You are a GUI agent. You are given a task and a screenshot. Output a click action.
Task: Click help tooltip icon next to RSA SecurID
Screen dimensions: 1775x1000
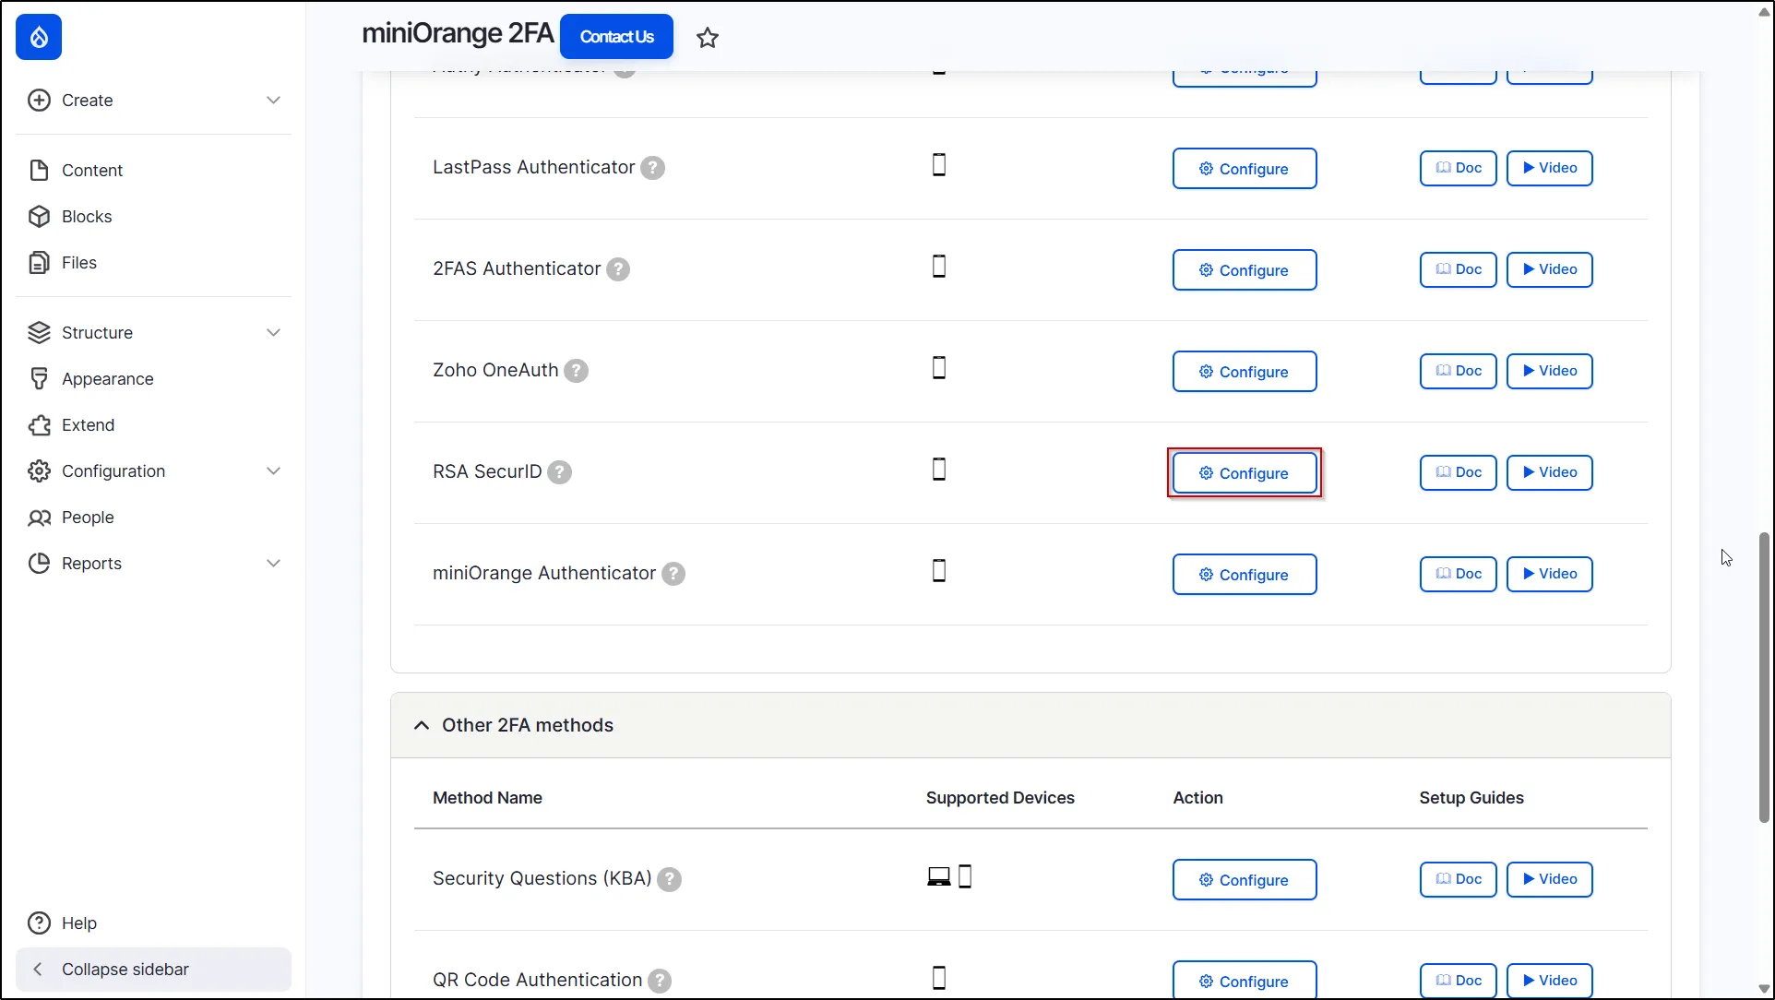(x=559, y=472)
